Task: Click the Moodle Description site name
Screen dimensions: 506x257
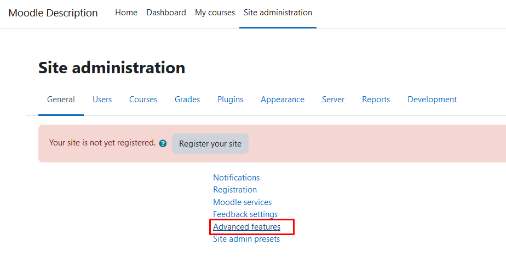Action: click(x=53, y=13)
